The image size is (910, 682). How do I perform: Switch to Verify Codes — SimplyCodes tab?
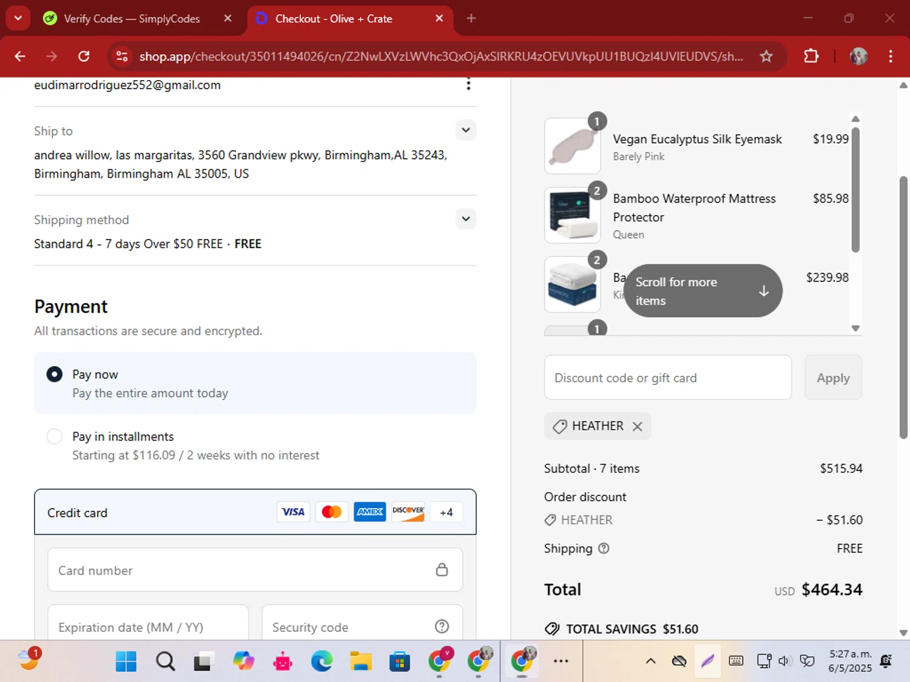pos(132,19)
